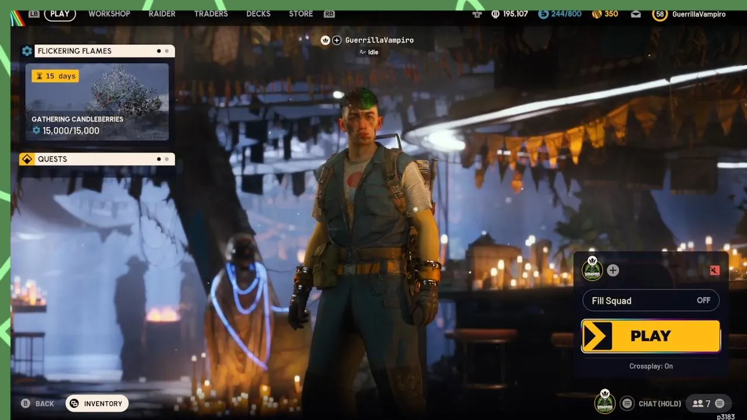Screen dimensions: 747x420
Task: Toggle the red muted microphone icon
Action: click(714, 270)
